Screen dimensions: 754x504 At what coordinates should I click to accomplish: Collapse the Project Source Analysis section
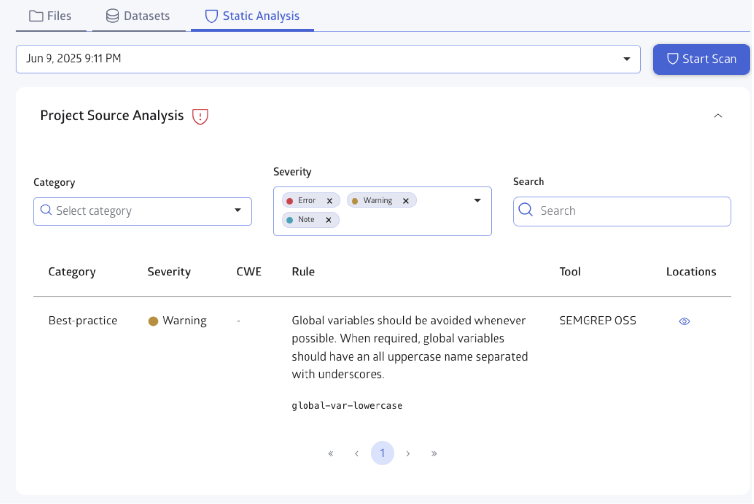pos(718,116)
